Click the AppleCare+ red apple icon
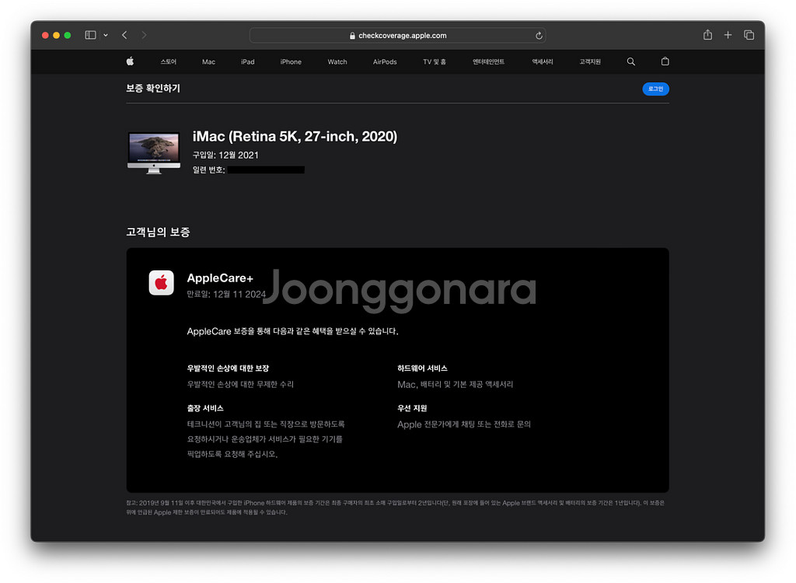This screenshot has width=796, height=583. [x=161, y=282]
